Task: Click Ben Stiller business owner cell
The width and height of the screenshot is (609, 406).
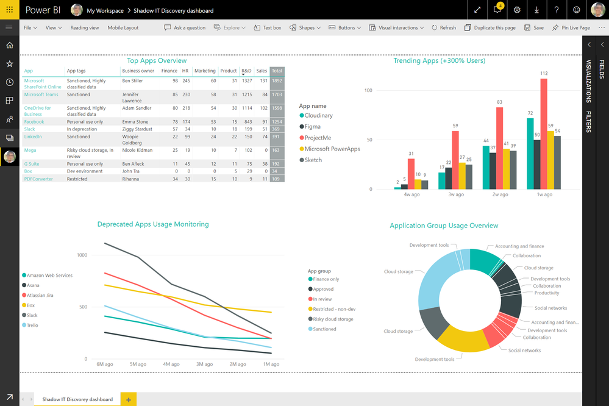Action: point(132,81)
